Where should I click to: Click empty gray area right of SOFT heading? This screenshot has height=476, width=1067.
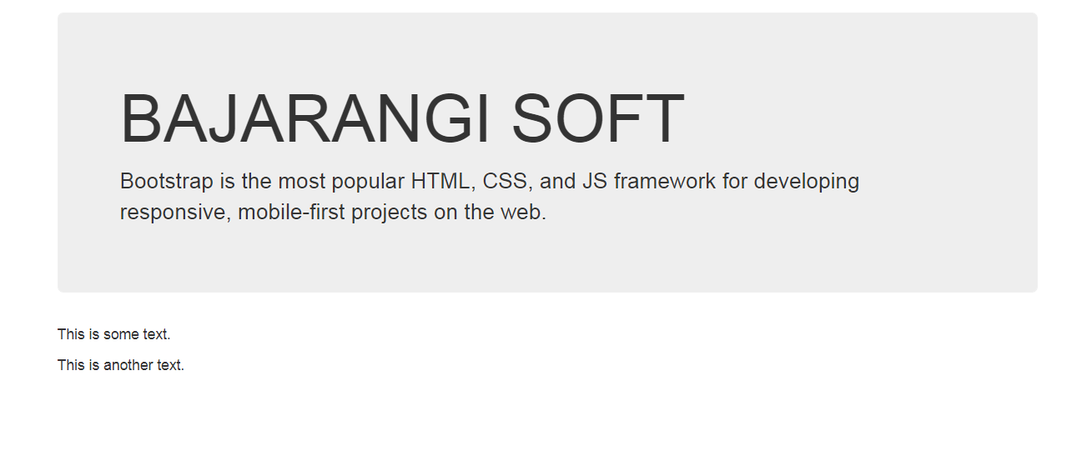859,119
